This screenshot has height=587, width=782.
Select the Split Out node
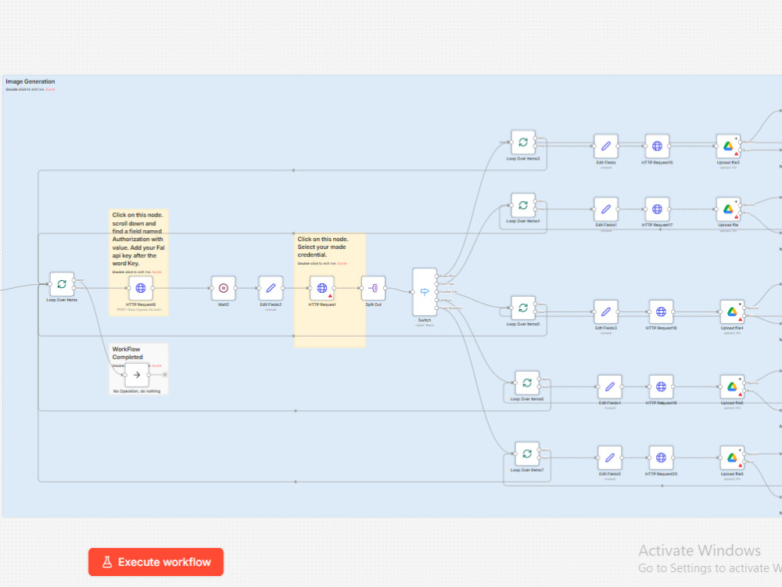coord(374,288)
